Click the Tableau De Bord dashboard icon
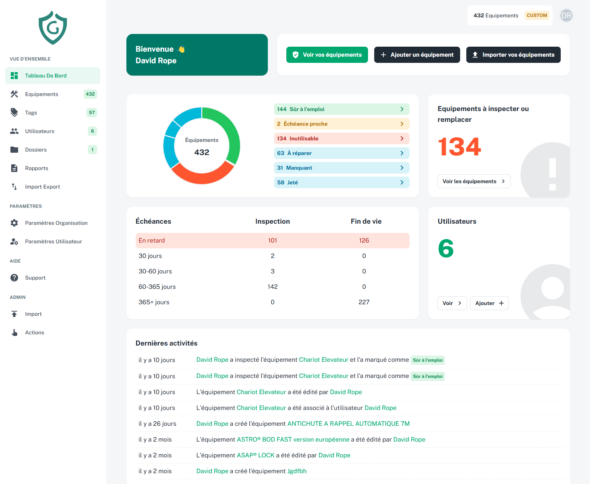This screenshot has width=590, height=484. coord(14,76)
